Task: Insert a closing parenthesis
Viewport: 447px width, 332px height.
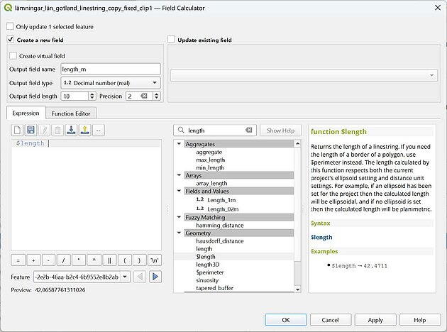Action: [139, 260]
